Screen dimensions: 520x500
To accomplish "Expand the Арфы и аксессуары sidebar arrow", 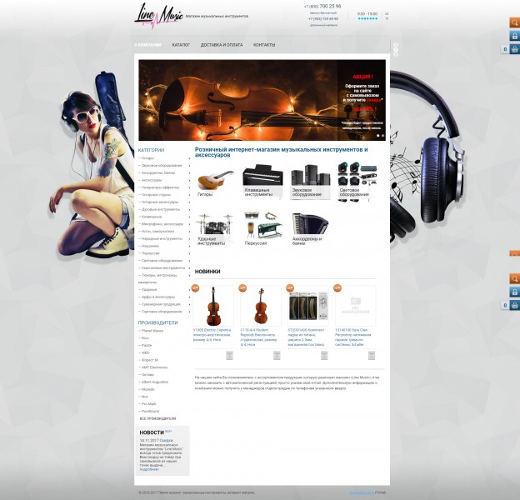I will 189,297.
